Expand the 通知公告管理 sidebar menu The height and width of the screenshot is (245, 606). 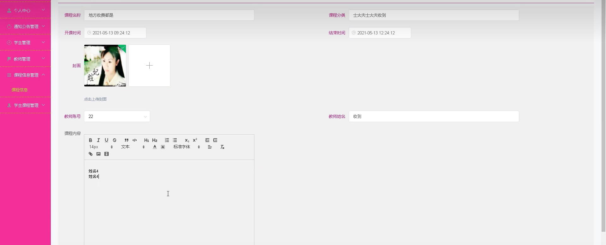[25, 26]
